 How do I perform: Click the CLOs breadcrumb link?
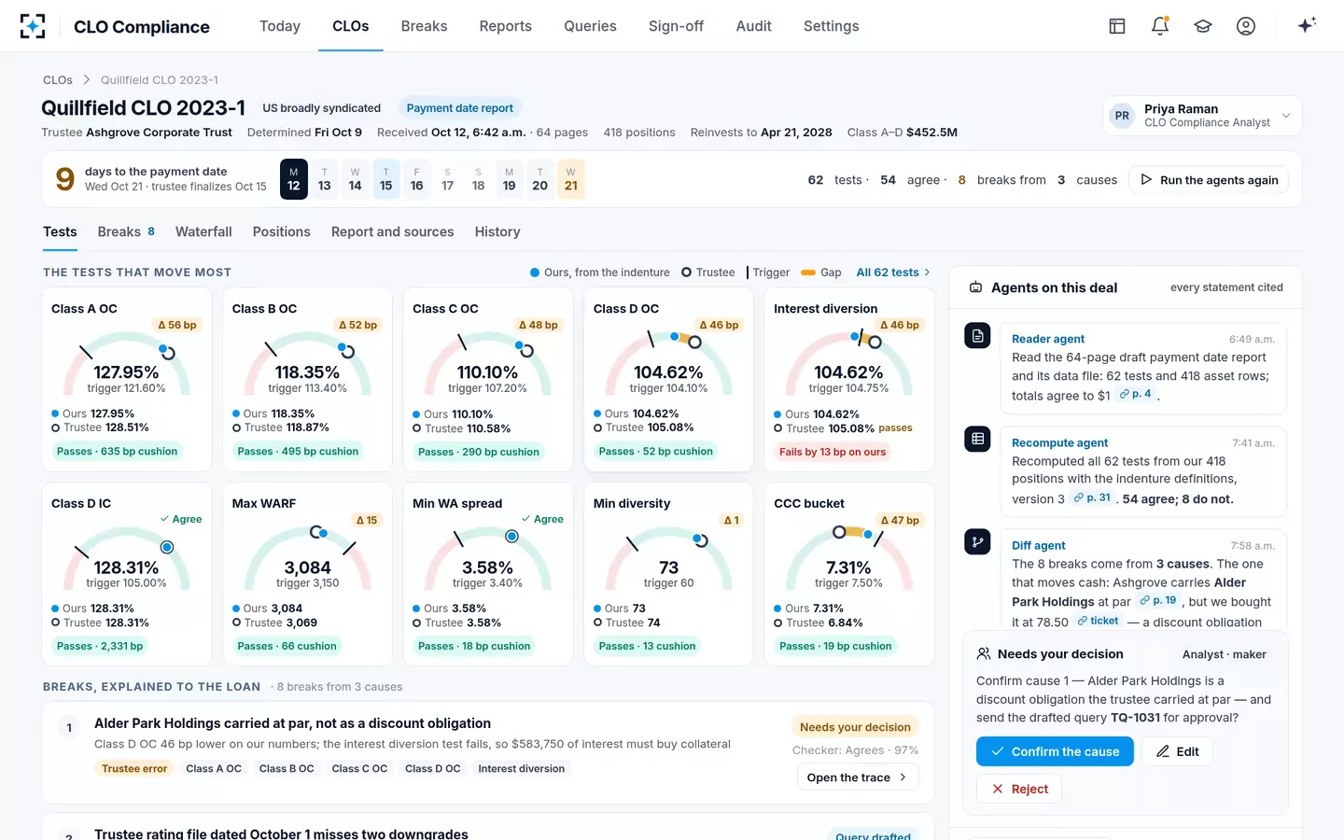[x=58, y=80]
